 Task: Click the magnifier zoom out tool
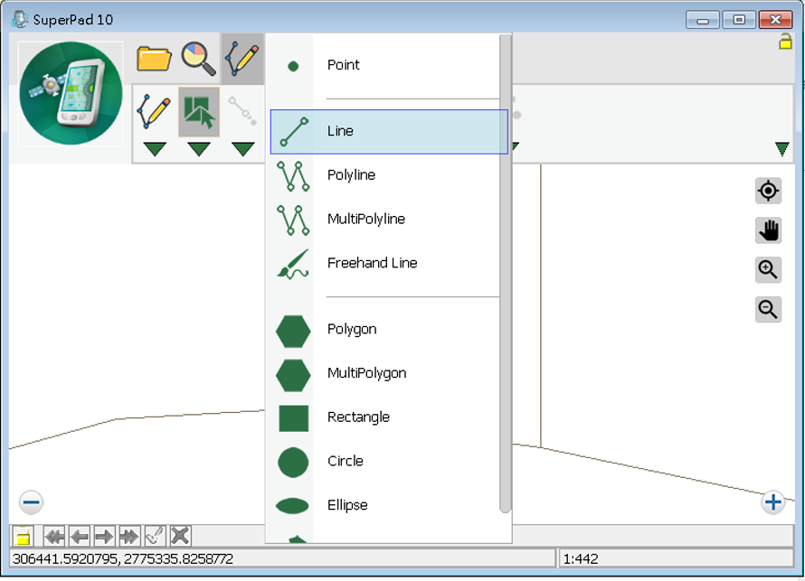tap(768, 309)
